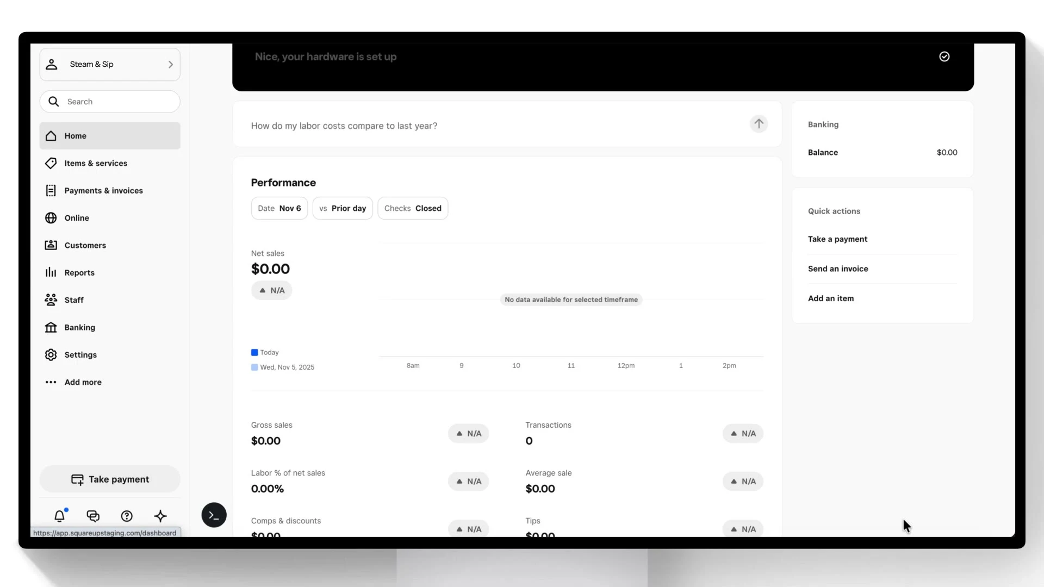Image resolution: width=1044 pixels, height=587 pixels.
Task: Click the hardware setup checkmark icon
Action: pyautogui.click(x=944, y=57)
